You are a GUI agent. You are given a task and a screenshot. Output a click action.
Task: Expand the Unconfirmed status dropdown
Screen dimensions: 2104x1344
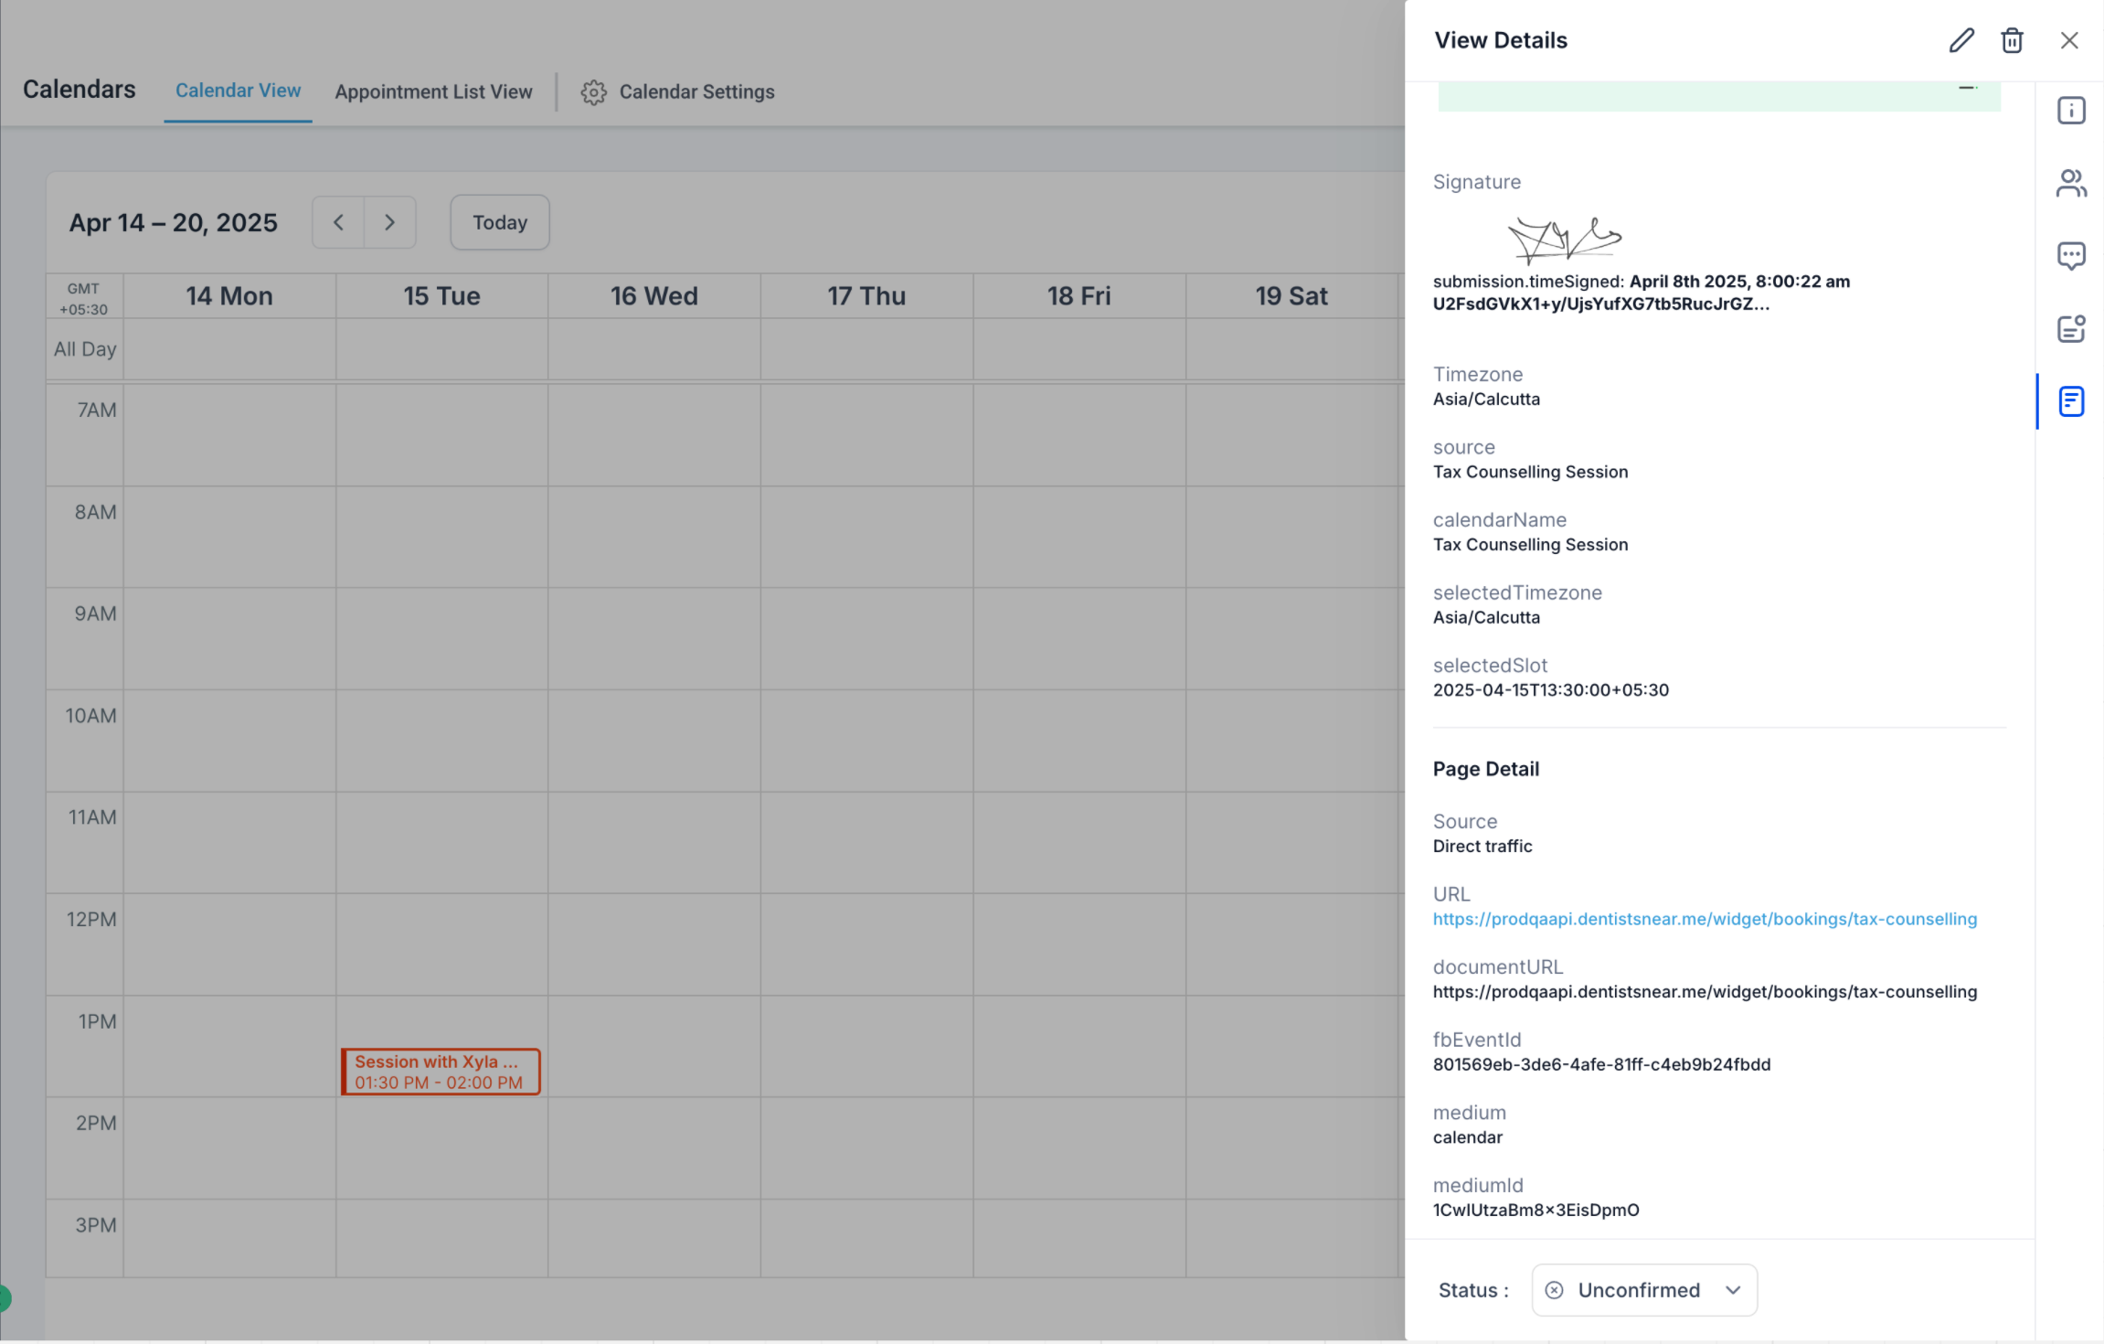point(1643,1290)
